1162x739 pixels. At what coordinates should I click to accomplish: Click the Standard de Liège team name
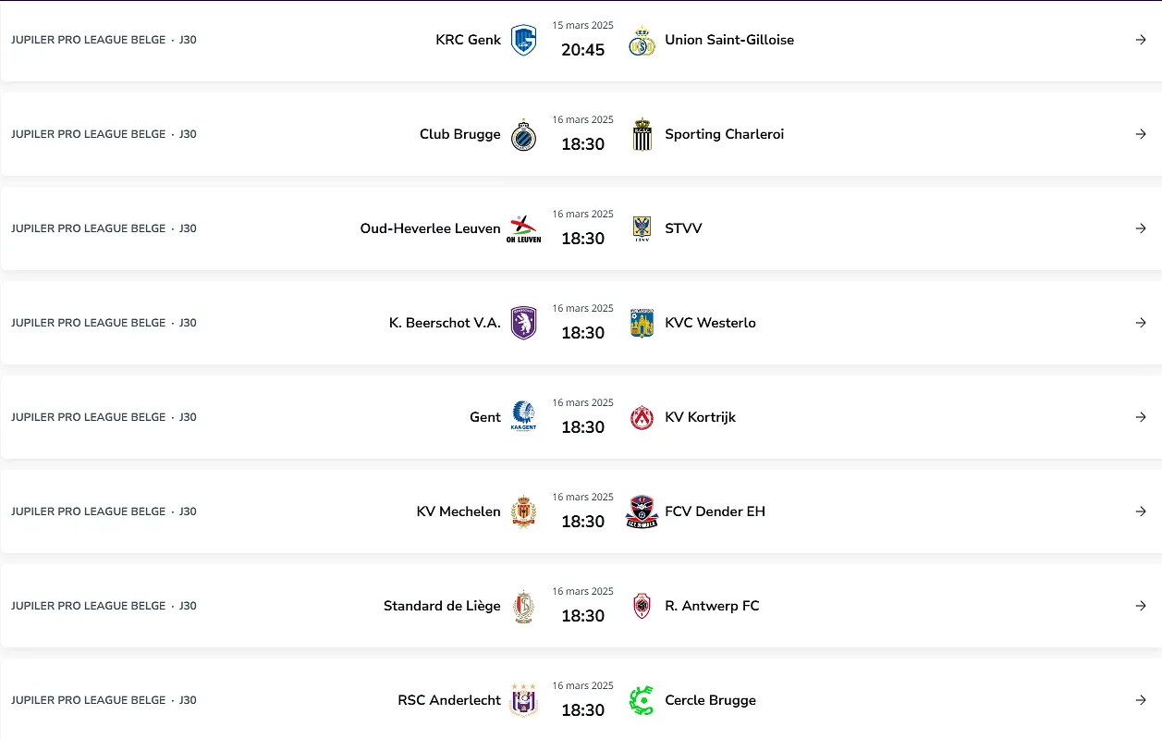click(442, 606)
